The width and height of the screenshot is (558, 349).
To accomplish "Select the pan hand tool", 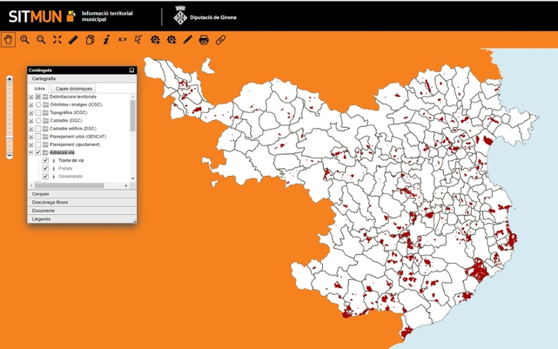I will tap(8, 40).
